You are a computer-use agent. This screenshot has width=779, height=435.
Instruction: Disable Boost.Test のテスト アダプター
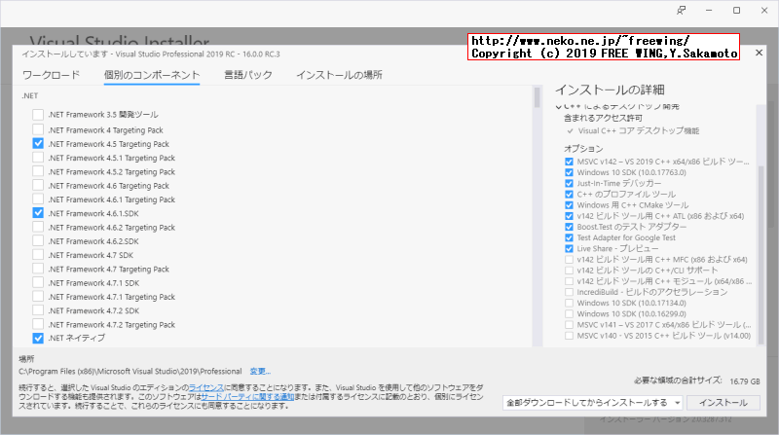tap(569, 227)
